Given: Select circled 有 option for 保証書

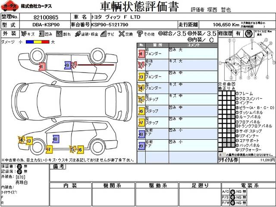Looking at the screenshot, I should coord(19,166).
